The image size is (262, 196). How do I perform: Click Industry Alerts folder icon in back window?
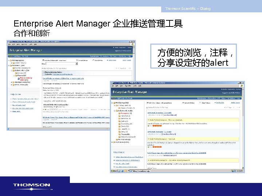(x=14, y=70)
